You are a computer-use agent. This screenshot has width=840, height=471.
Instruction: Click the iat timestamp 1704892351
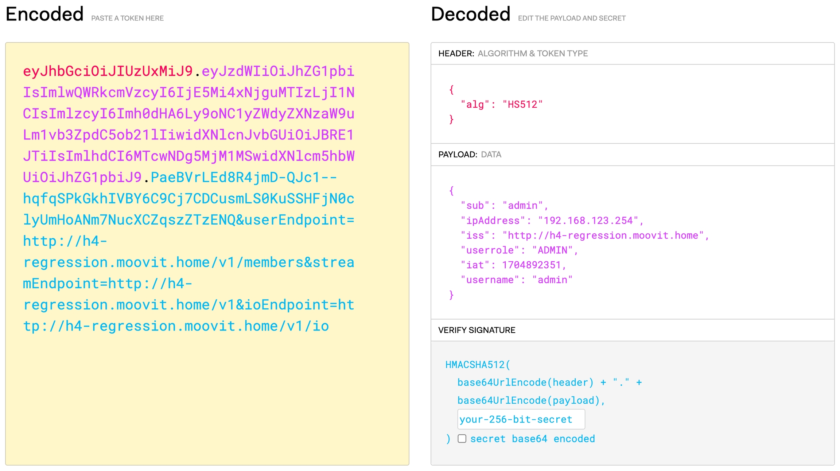531,265
